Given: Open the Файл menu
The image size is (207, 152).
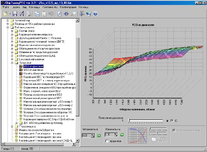Looking at the screenshot, I should (5, 7).
